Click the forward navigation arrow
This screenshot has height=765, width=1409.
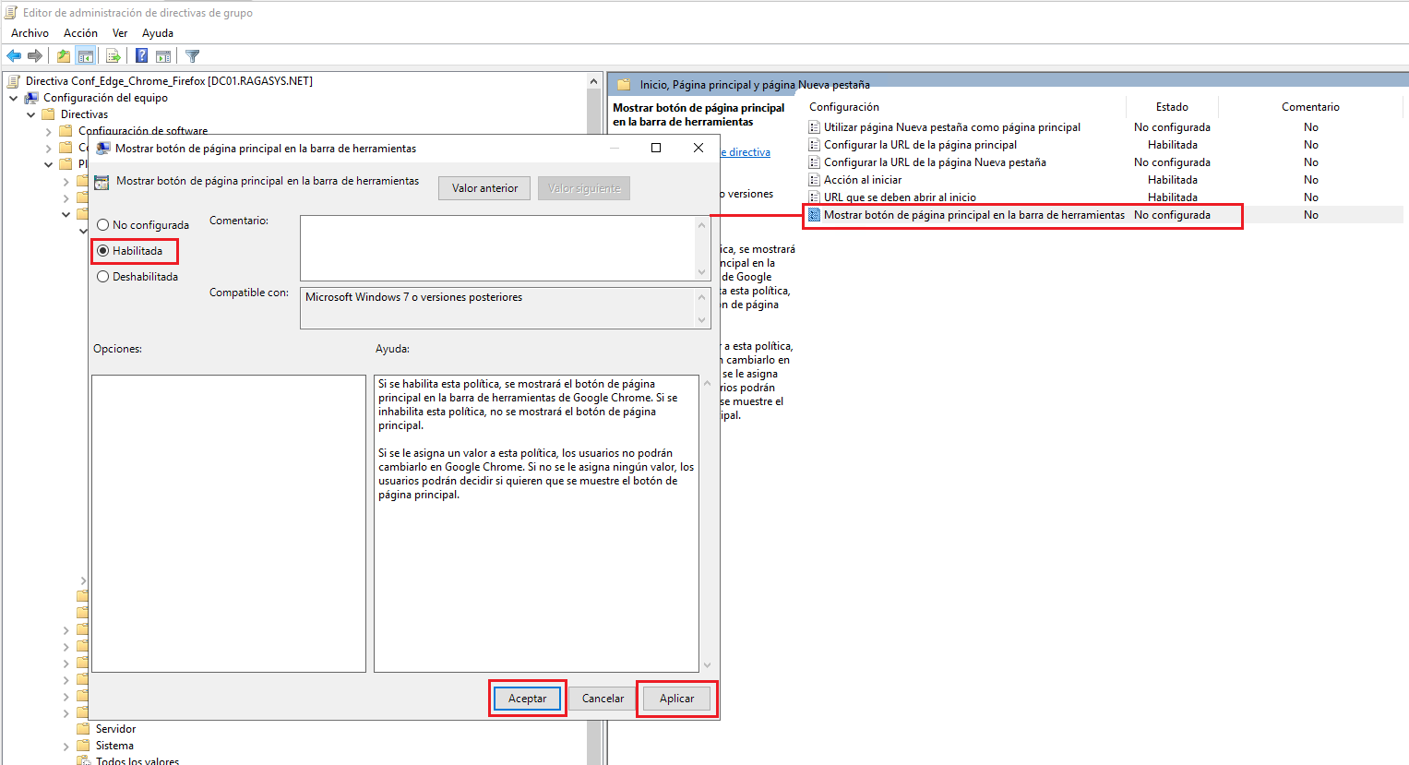tap(35, 55)
